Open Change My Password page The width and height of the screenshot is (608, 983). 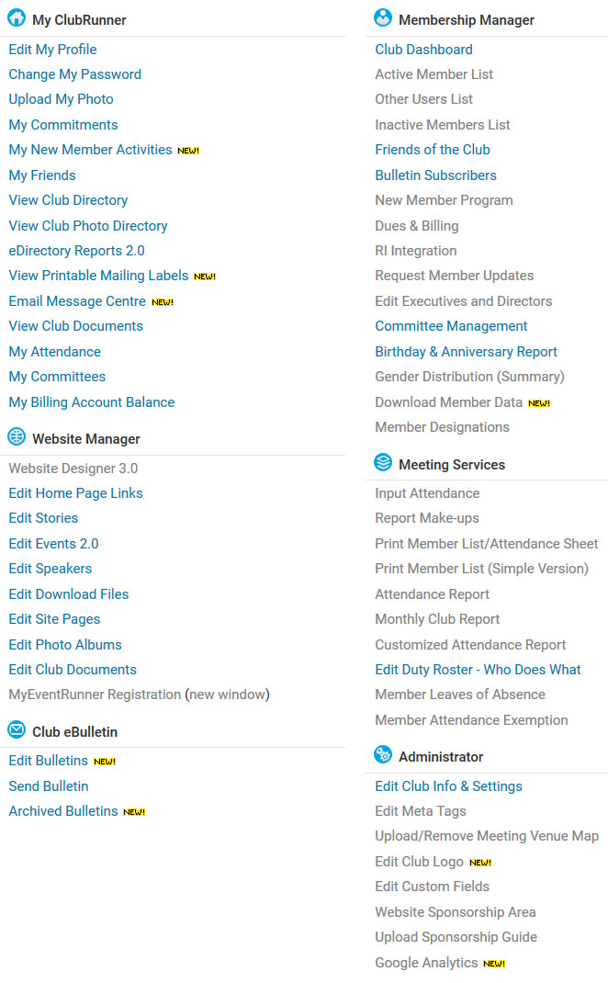click(x=74, y=74)
